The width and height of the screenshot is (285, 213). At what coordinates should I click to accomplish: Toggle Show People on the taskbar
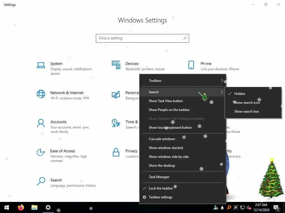pos(183,110)
